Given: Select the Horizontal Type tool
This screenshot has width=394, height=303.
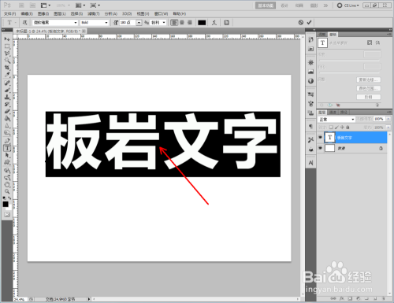Looking at the screenshot, I should [x=7, y=148].
